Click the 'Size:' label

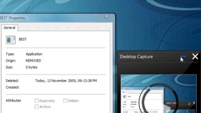9,67
